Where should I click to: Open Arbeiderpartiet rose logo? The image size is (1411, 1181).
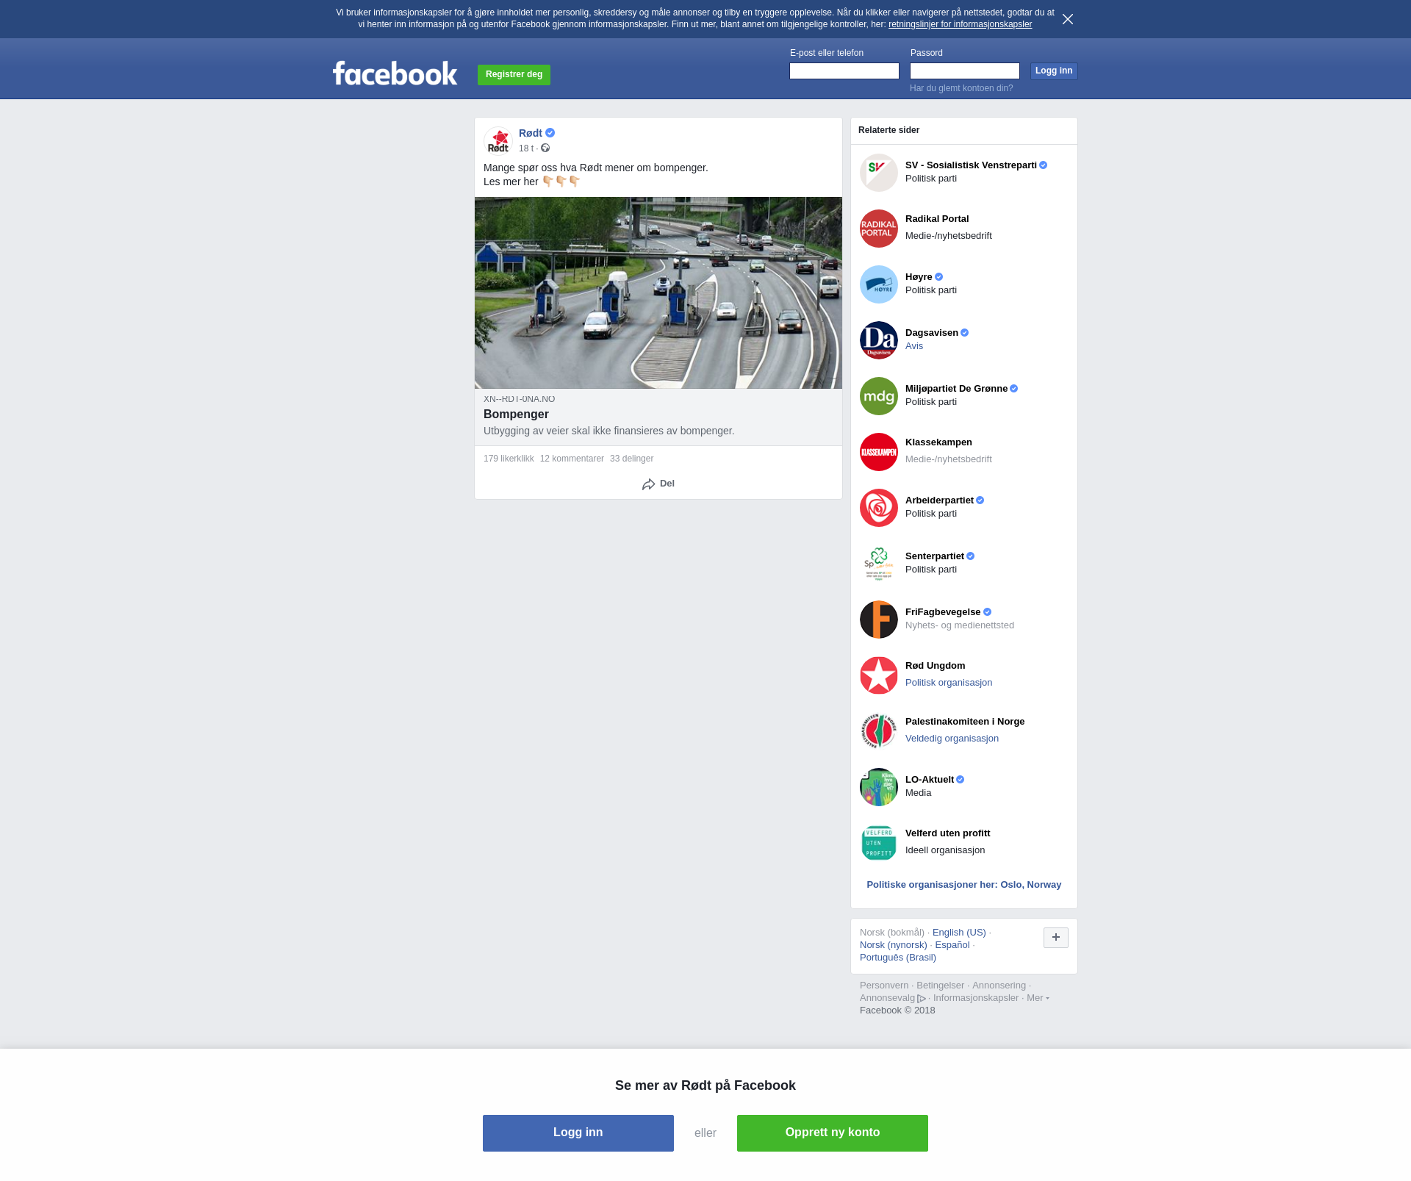879,508
